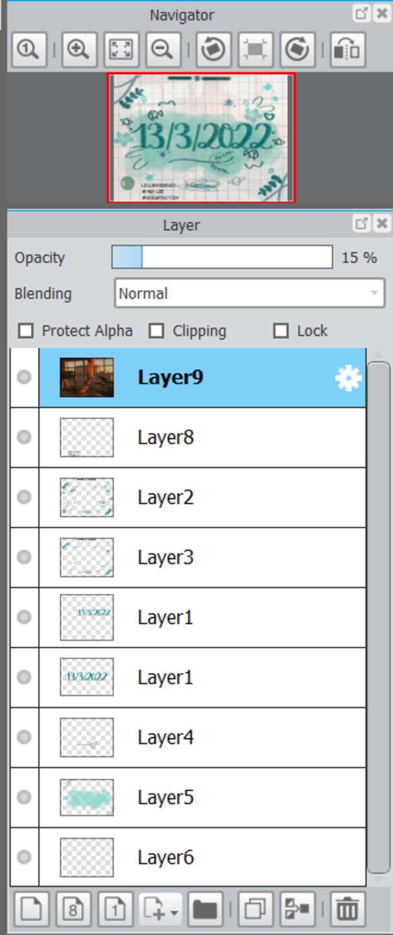The image size is (393, 935).
Task: Zoom out using the Navigator magnifier minus
Action: point(163,50)
